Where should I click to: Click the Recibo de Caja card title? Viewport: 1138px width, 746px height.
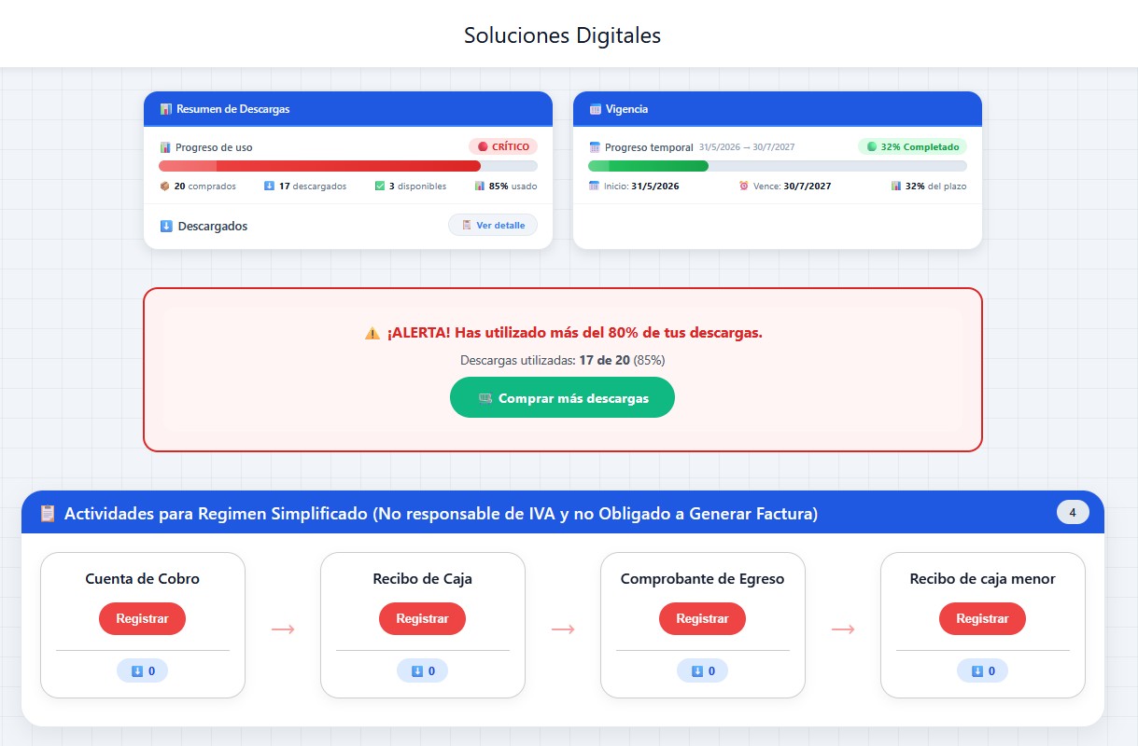pos(422,579)
